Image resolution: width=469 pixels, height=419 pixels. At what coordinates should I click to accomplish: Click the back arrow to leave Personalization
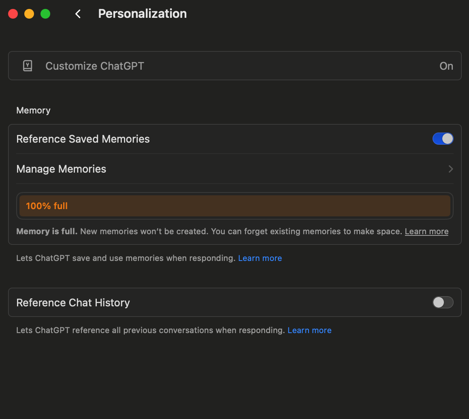[77, 13]
